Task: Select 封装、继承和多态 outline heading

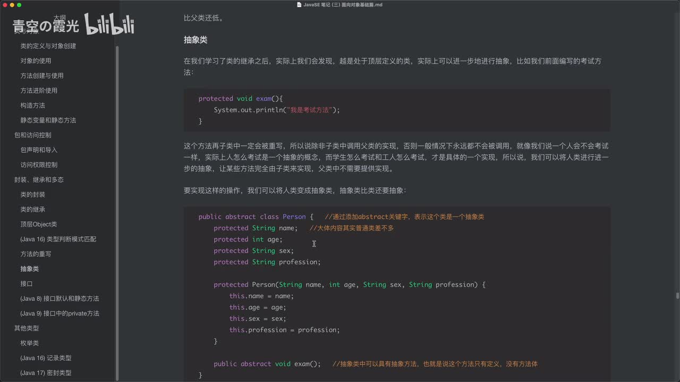Action: click(x=39, y=180)
